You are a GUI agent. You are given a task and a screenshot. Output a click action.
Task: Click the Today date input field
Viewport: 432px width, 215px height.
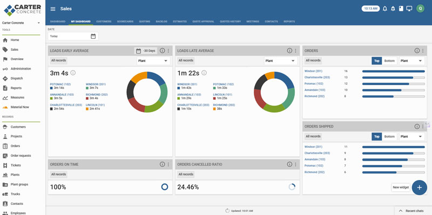(x=73, y=36)
